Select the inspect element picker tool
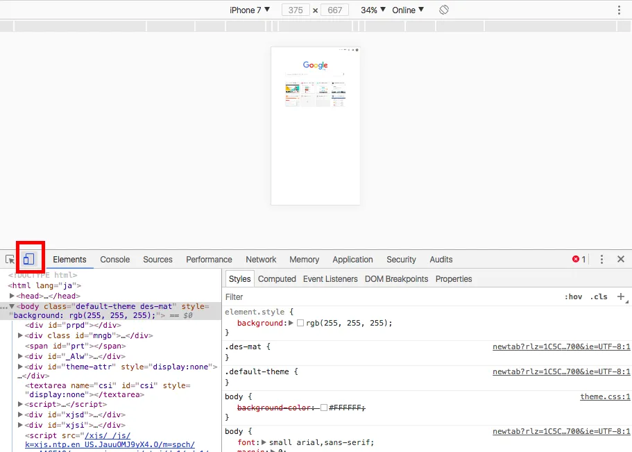 (10, 258)
